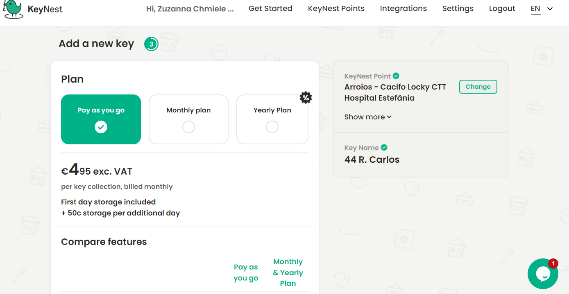
Task: Click the Hi, Zuzanna Chmiele greeting
Action: (x=190, y=9)
